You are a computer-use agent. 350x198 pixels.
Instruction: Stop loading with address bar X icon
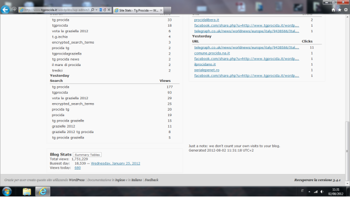(109, 10)
